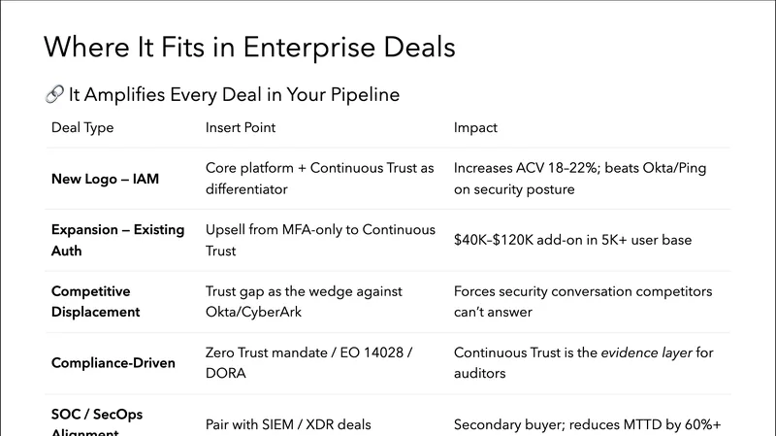Click the chain link emoji icon
Viewport: 776px width, 436px height.
(x=54, y=95)
